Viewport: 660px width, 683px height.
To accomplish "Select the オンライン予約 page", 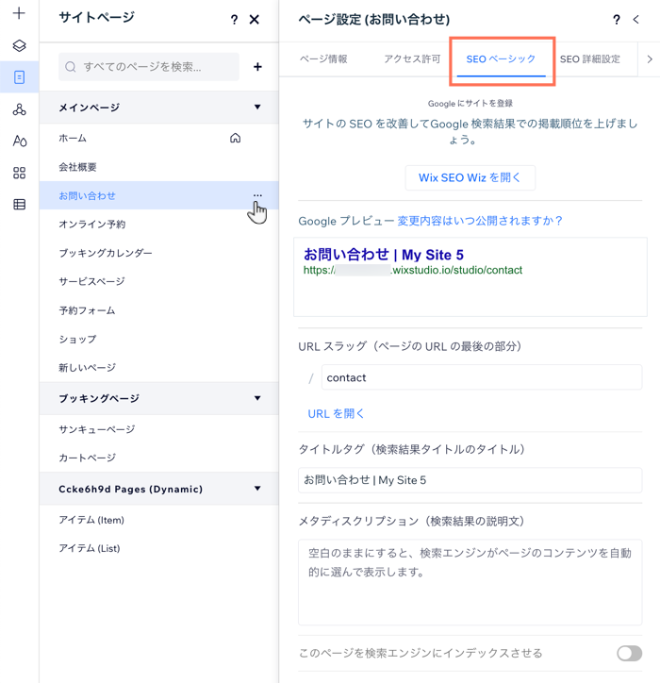I will (159, 225).
